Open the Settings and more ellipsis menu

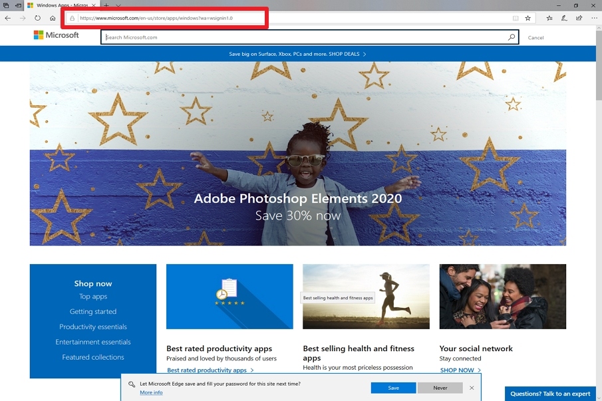pos(594,18)
